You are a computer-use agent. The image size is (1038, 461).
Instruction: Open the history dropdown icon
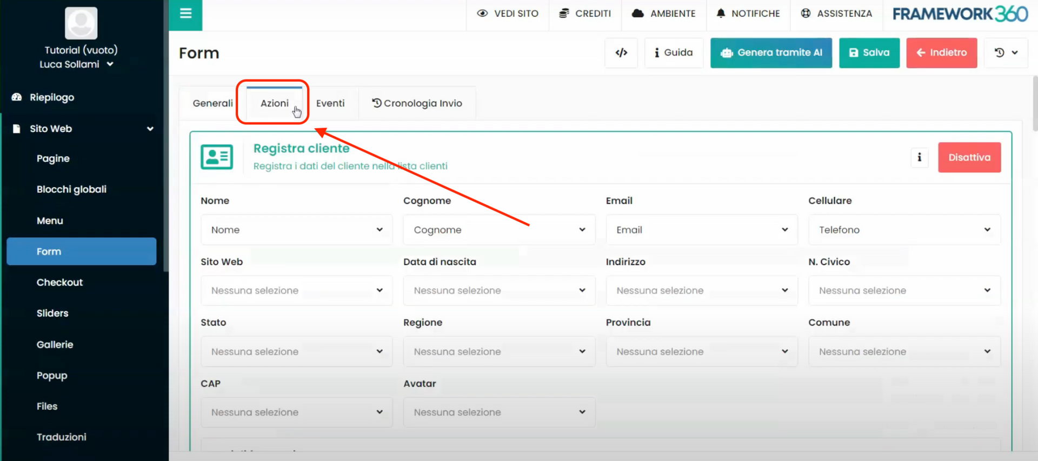1006,53
